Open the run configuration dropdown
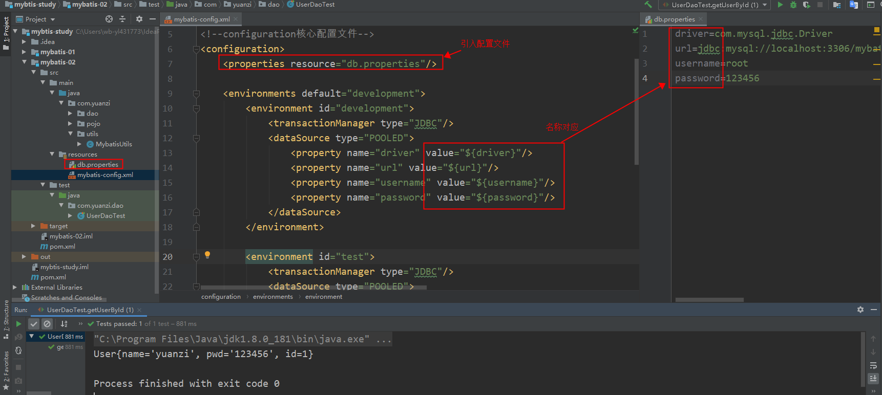 coord(715,5)
